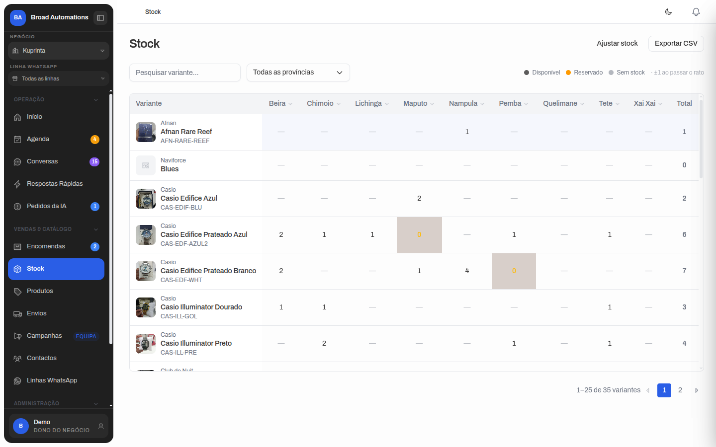Go to Encomendas menu item
The height and width of the screenshot is (447, 716).
(x=56, y=246)
